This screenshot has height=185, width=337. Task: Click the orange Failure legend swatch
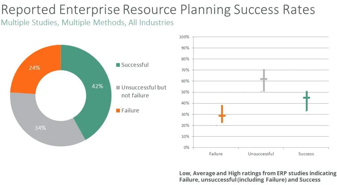pos(118,110)
